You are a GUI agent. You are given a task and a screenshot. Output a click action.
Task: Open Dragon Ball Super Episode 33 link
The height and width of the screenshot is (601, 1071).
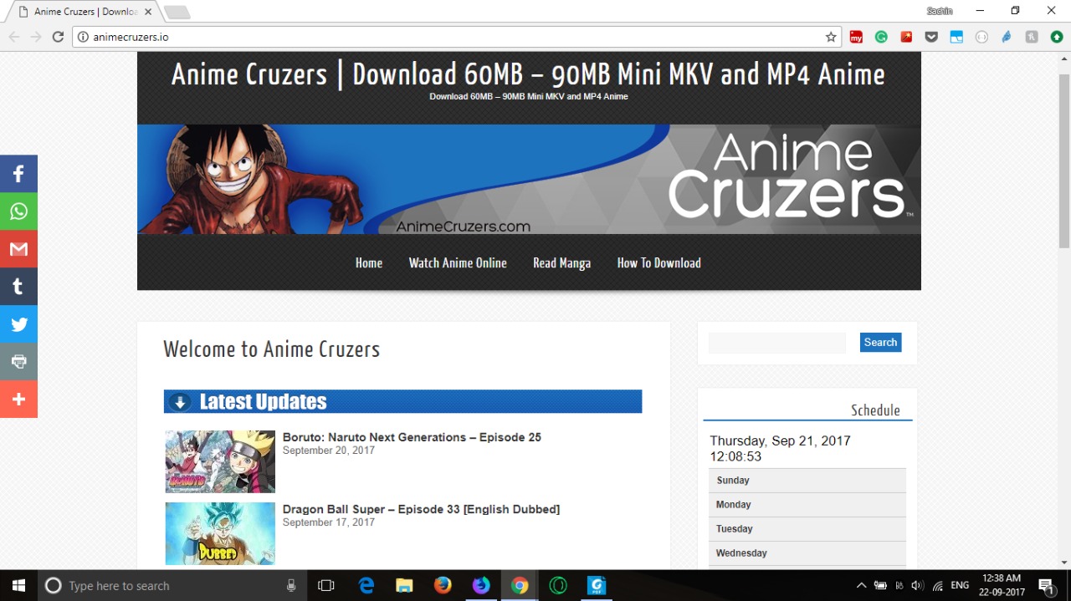tap(421, 509)
